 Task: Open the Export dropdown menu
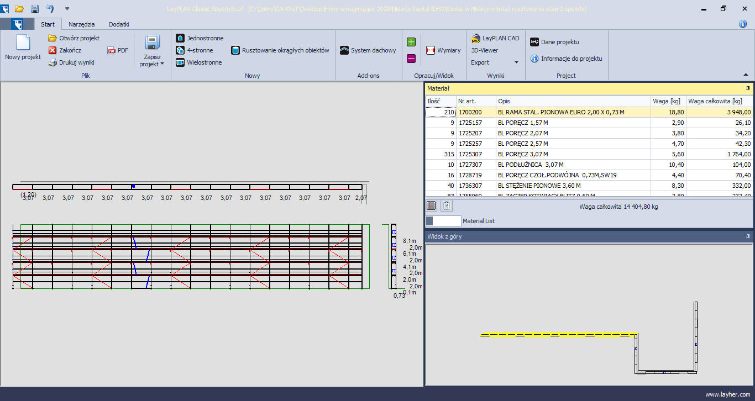coord(516,62)
